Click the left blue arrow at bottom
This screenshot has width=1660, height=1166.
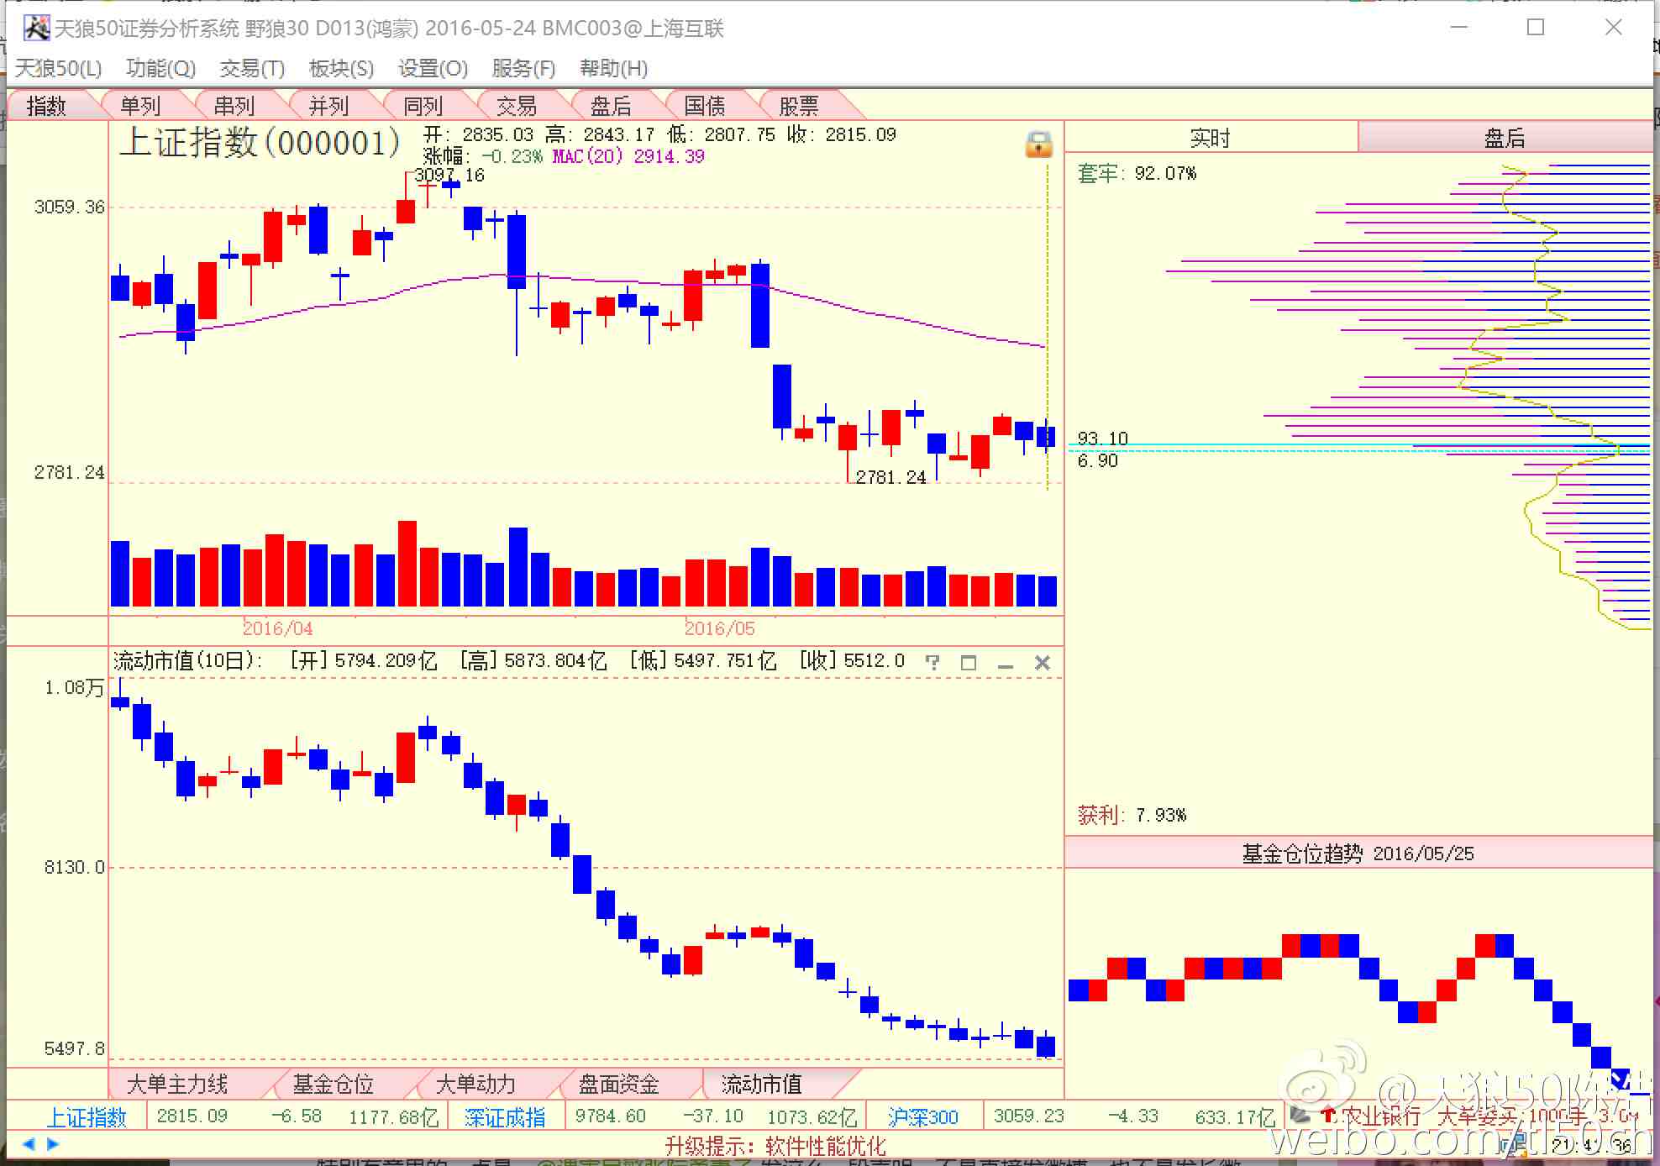pyautogui.click(x=29, y=1143)
